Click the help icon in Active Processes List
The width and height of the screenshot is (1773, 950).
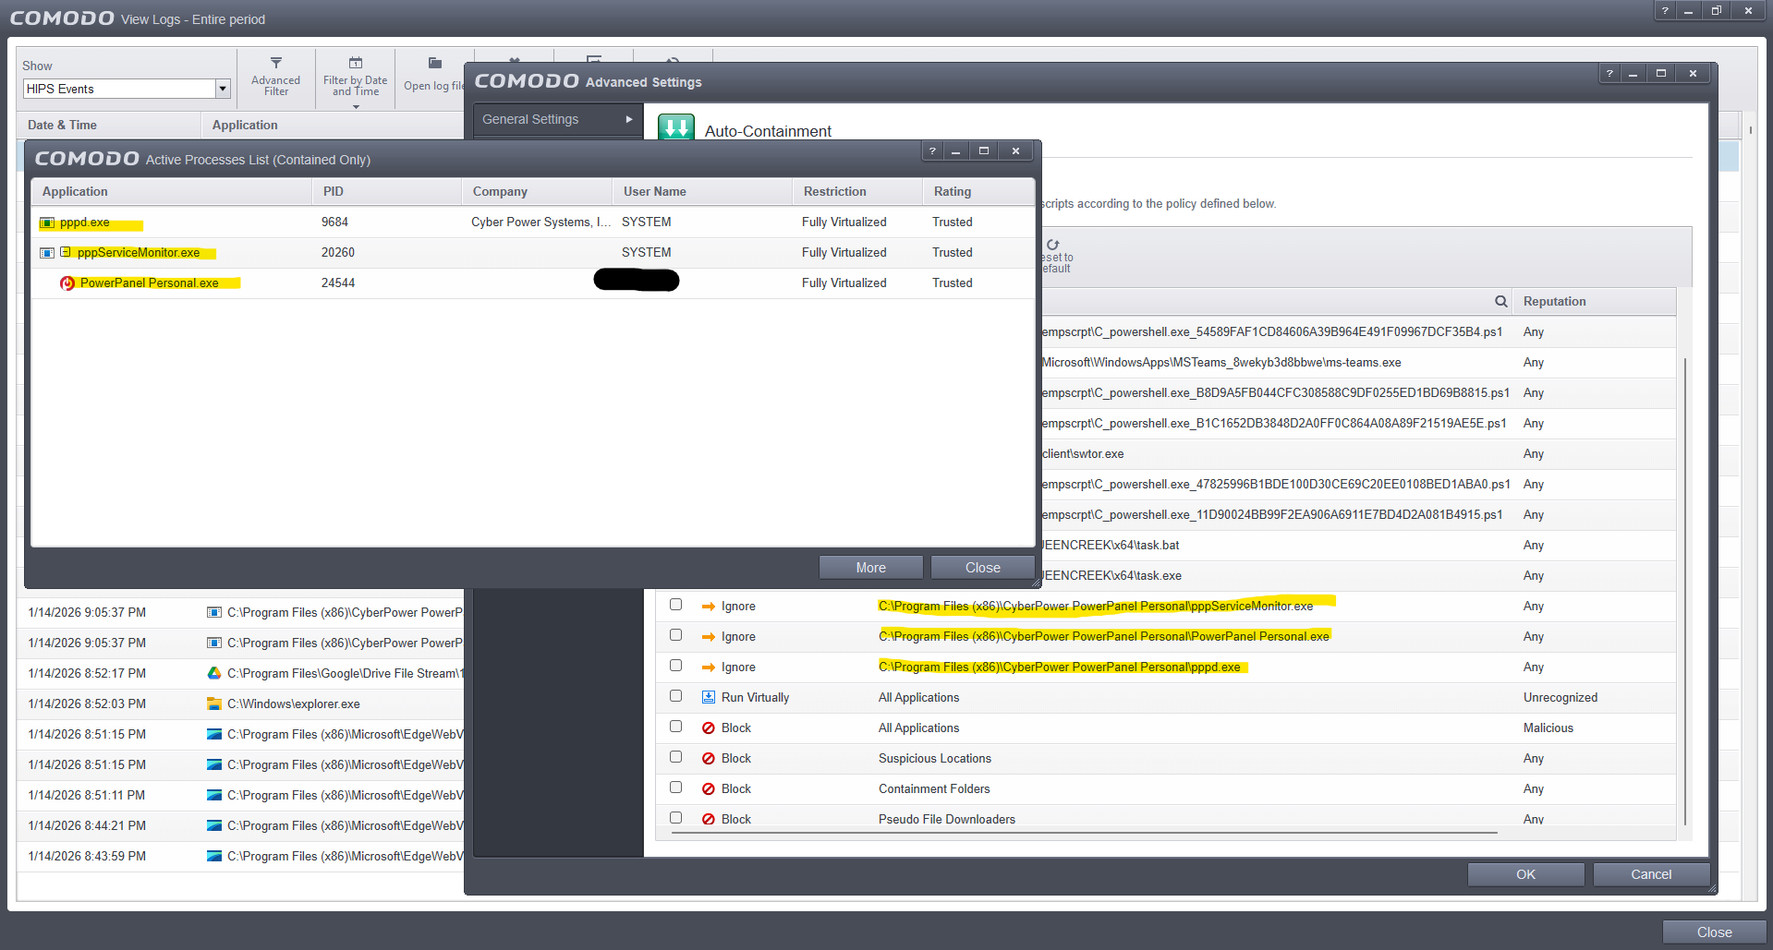[932, 151]
